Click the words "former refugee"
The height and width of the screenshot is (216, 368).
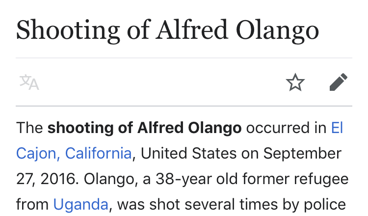(296, 179)
